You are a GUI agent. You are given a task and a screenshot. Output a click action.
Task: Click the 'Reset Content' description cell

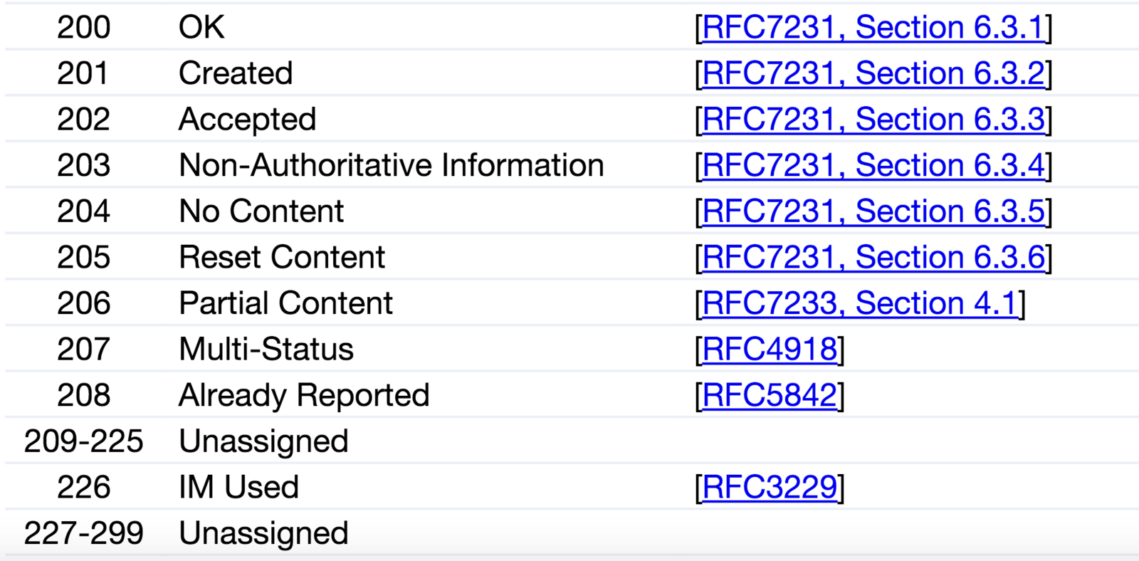282,258
